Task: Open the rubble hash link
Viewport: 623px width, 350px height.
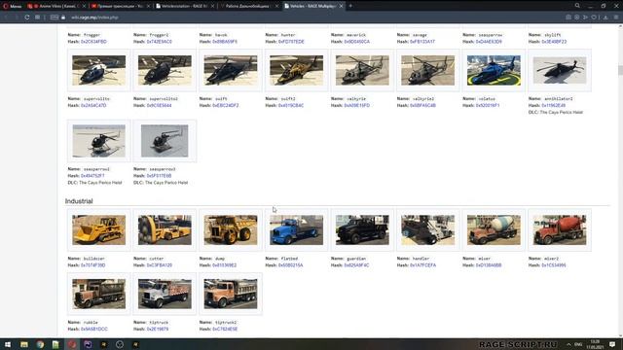Action: (x=94, y=329)
